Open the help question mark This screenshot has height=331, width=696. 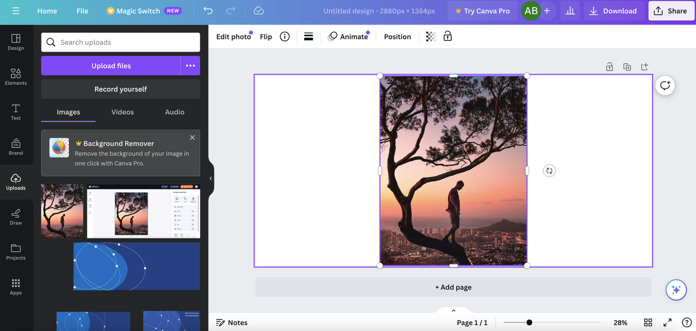tap(687, 323)
